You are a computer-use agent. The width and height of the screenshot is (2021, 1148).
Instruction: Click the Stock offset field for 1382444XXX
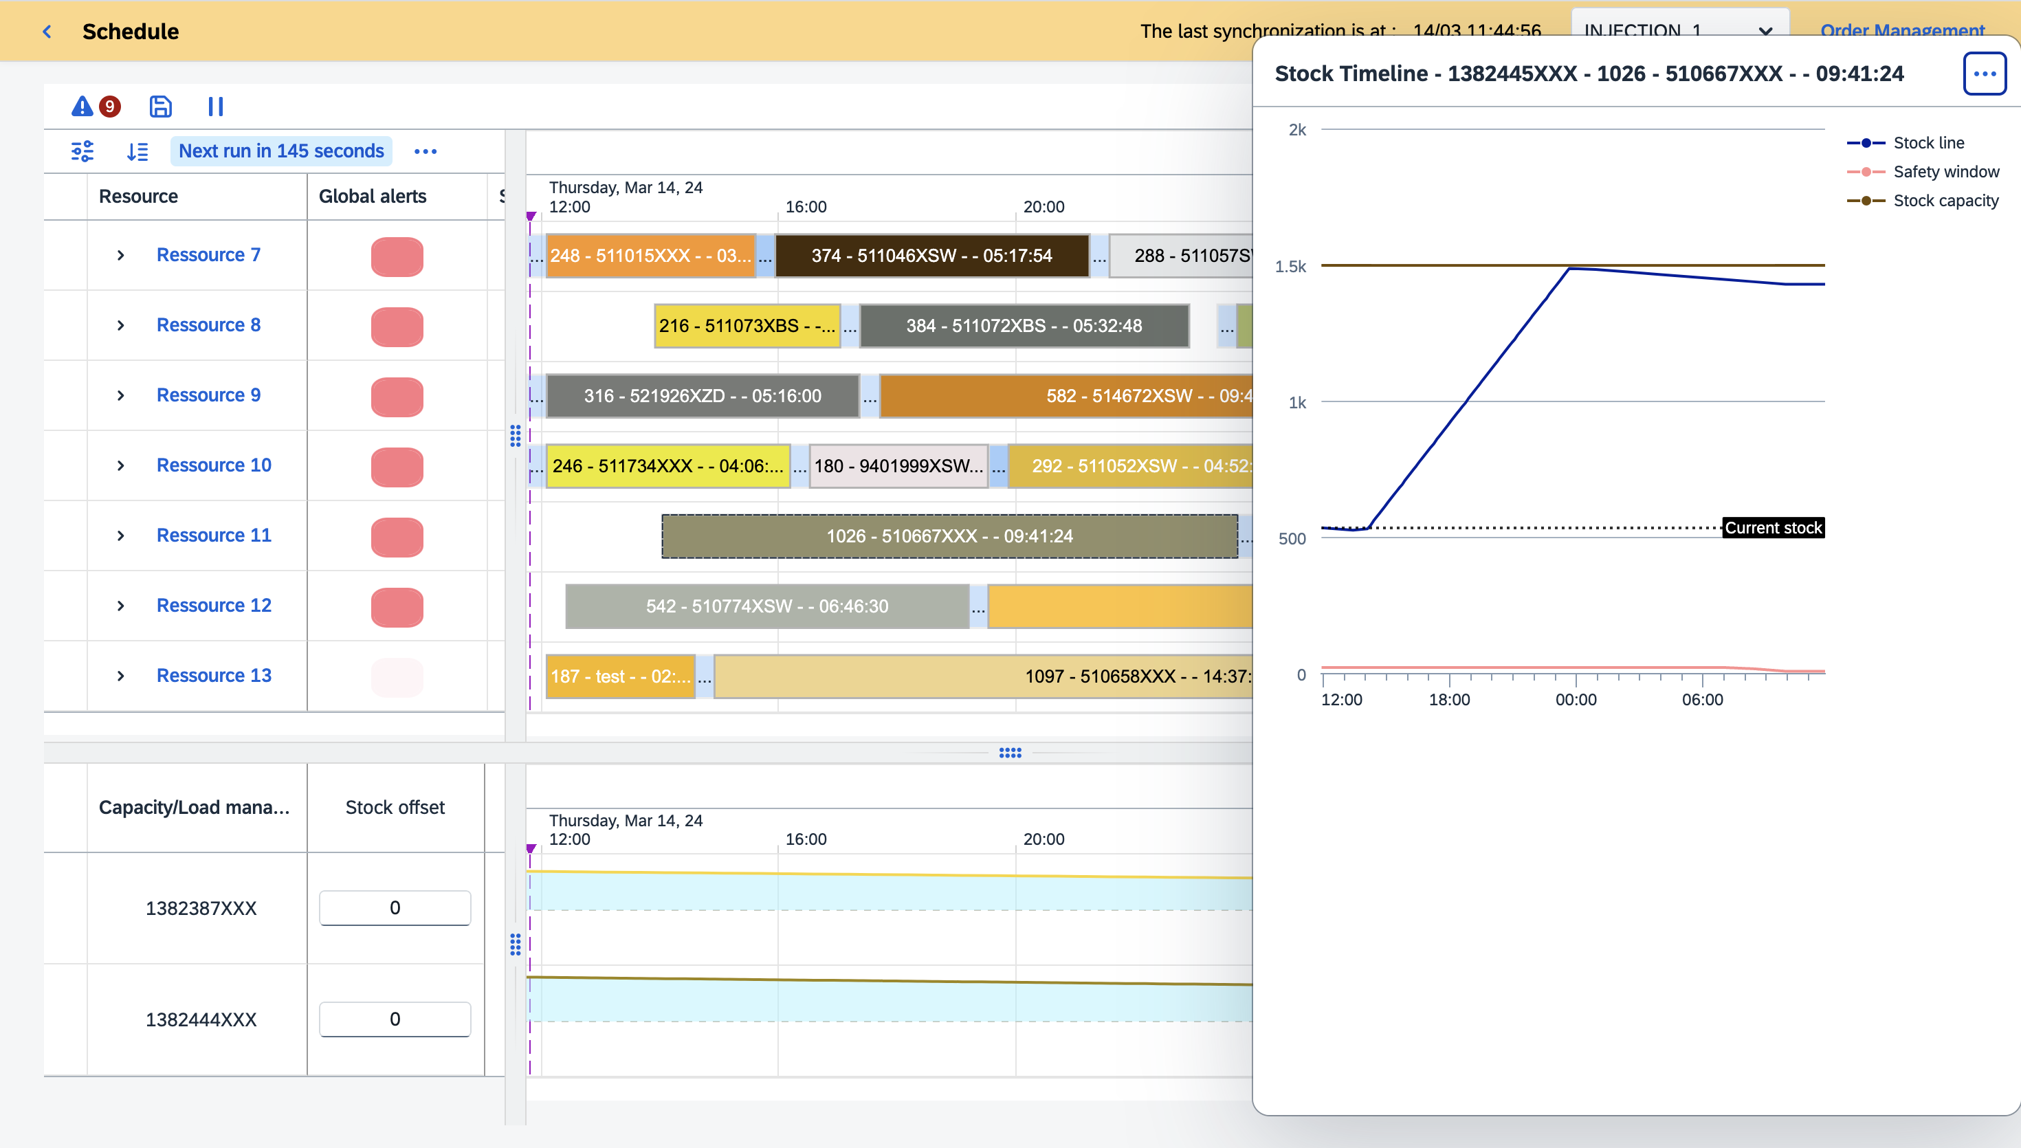click(x=395, y=1019)
